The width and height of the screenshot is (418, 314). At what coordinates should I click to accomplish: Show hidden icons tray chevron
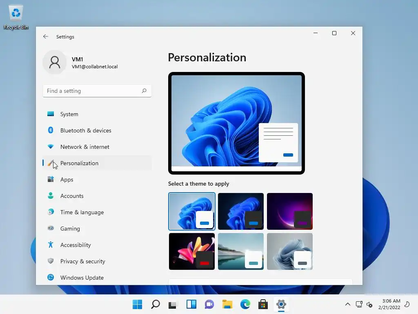point(348,304)
